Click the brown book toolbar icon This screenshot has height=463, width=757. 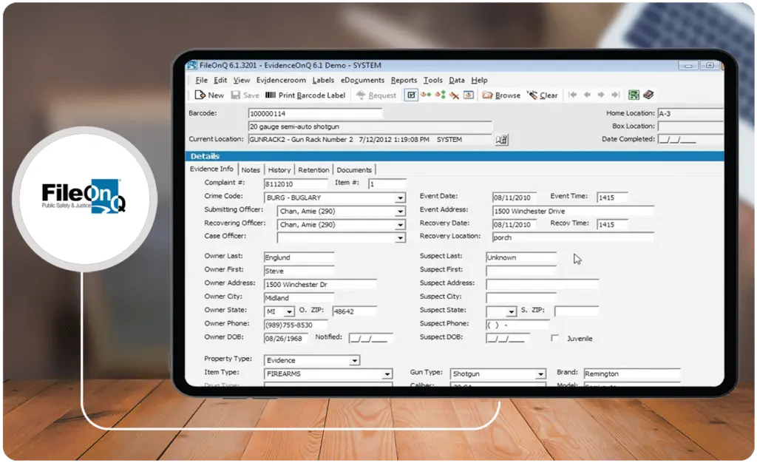point(648,95)
